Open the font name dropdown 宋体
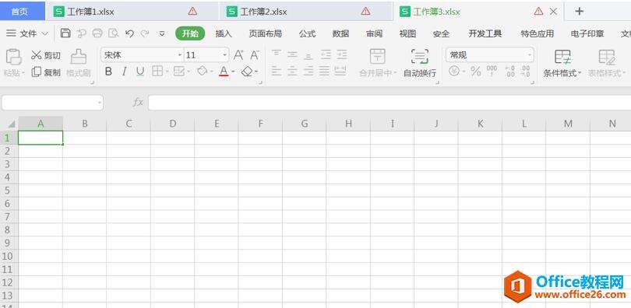 (x=143, y=55)
